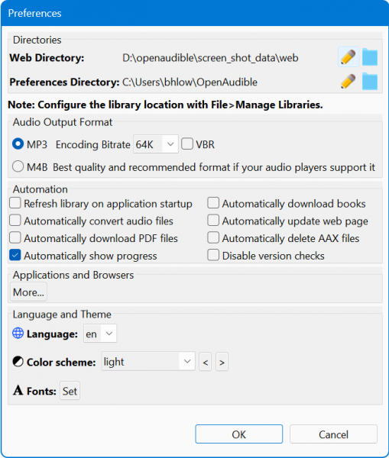This screenshot has width=389, height=458.
Task: Select the MP3 output format
Action: point(18,144)
